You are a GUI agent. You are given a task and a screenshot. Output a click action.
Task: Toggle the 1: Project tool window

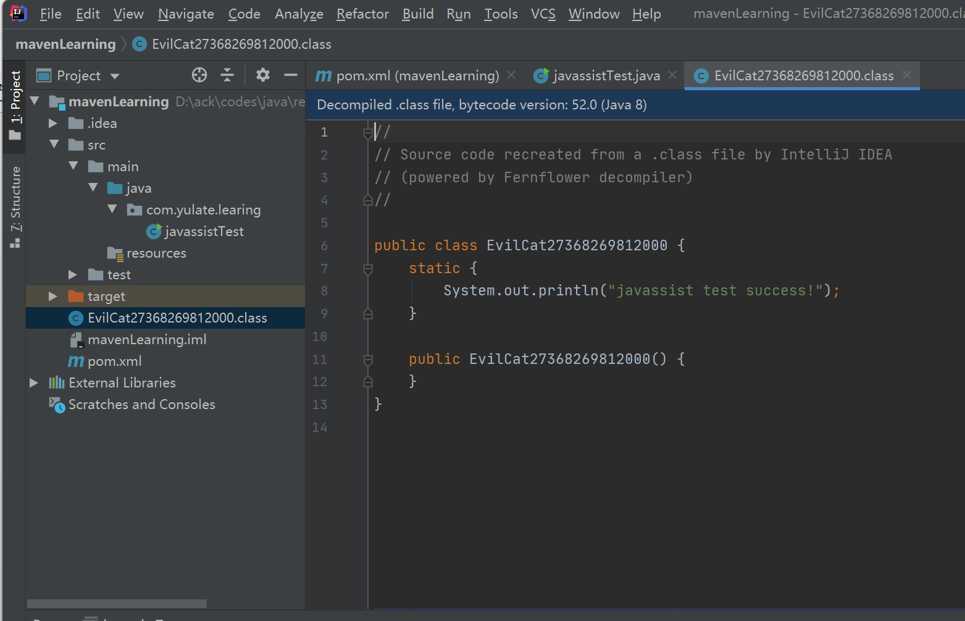click(15, 106)
